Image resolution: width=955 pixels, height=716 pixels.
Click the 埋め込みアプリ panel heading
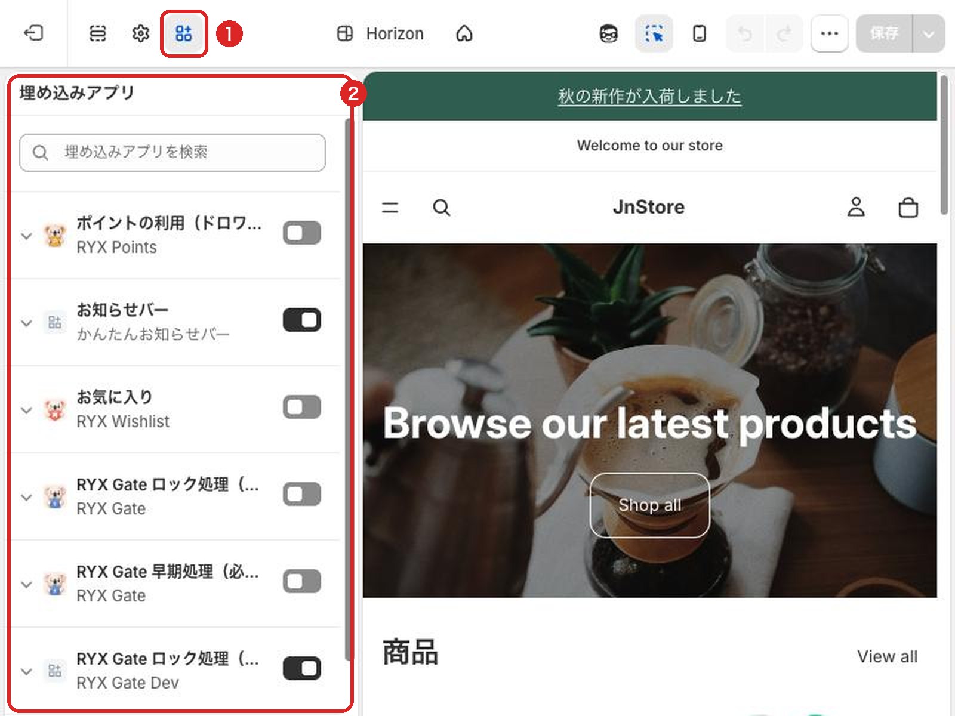coord(77,93)
